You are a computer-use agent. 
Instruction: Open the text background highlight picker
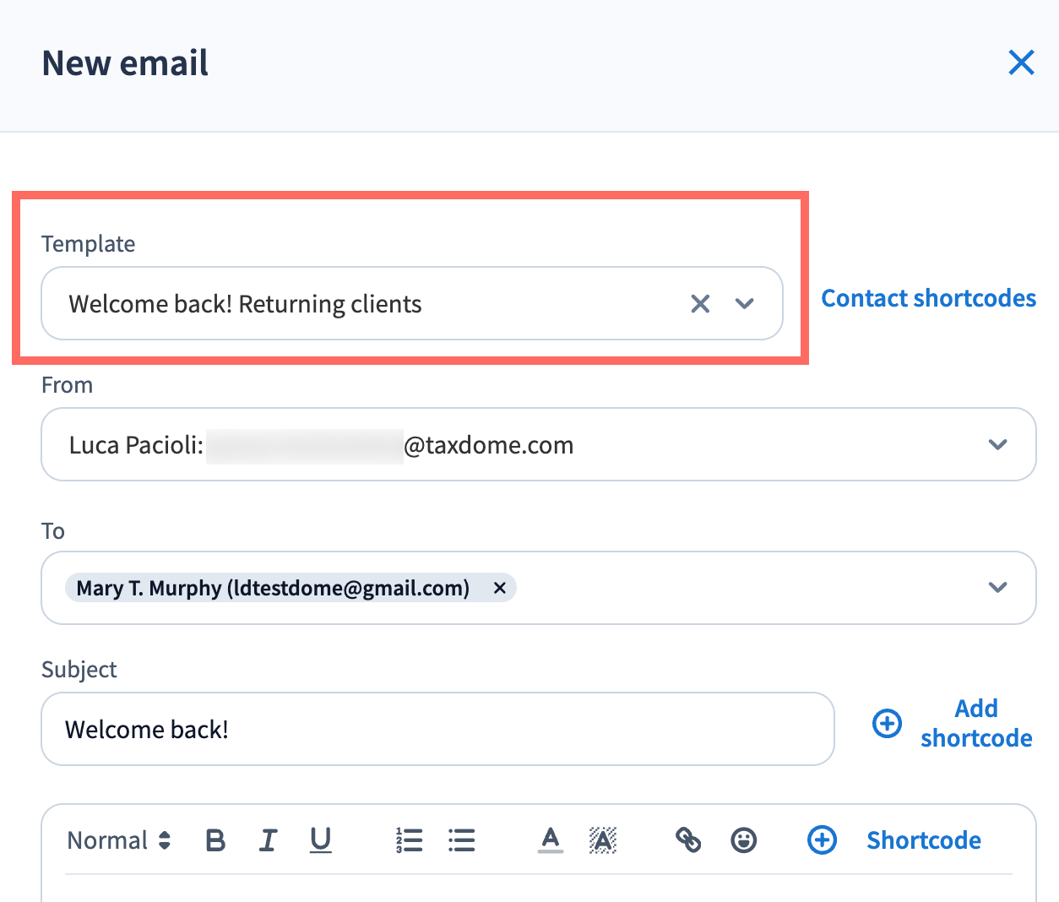point(602,840)
